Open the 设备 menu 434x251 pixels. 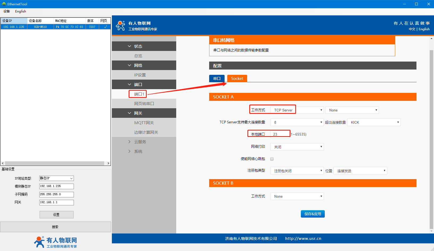[7, 11]
